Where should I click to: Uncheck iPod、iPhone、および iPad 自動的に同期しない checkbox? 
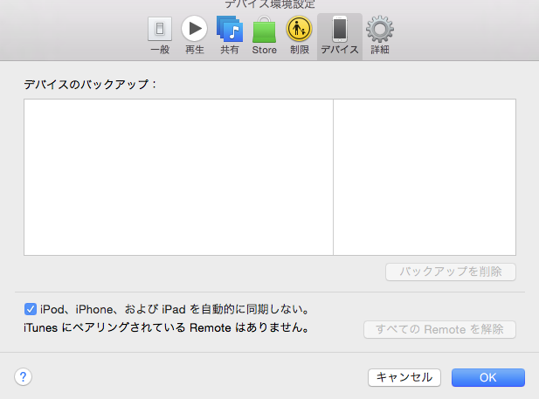[31, 309]
